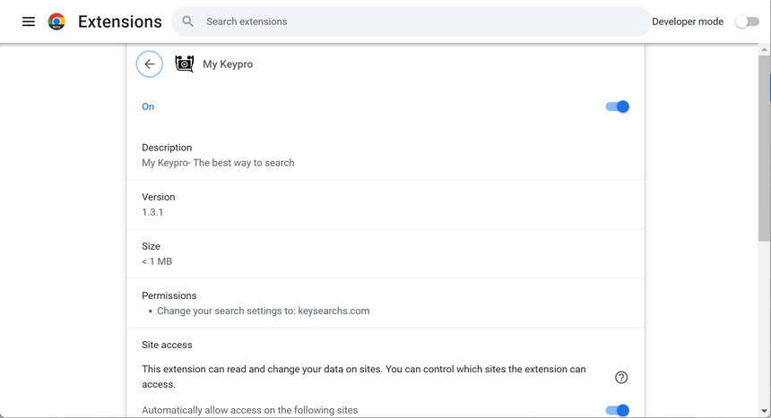Viewport: 771px width, 418px height.
Task: Click the My Keypro extension icon
Action: click(185, 64)
